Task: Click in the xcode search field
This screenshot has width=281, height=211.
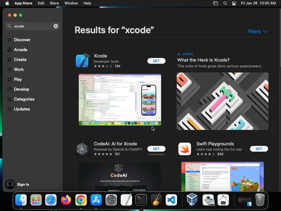Action: pyautogui.click(x=33, y=26)
